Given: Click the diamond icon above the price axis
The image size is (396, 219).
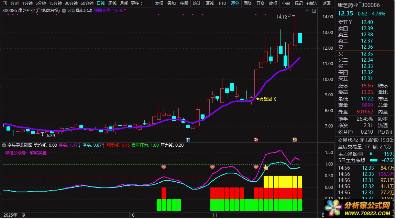Looking at the screenshot, I should pyautogui.click(x=308, y=11).
